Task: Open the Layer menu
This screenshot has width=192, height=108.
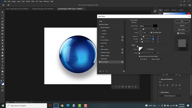Action: point(19,1)
